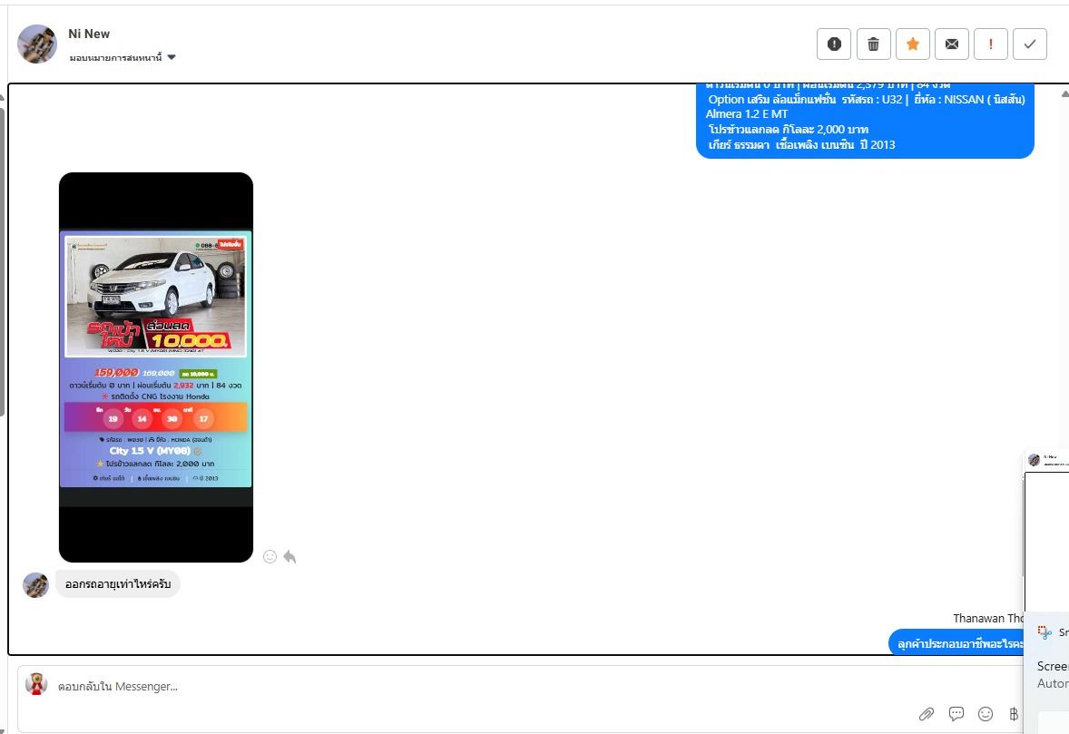Click the baht currency icon
The image size is (1069, 734).
1014,713
